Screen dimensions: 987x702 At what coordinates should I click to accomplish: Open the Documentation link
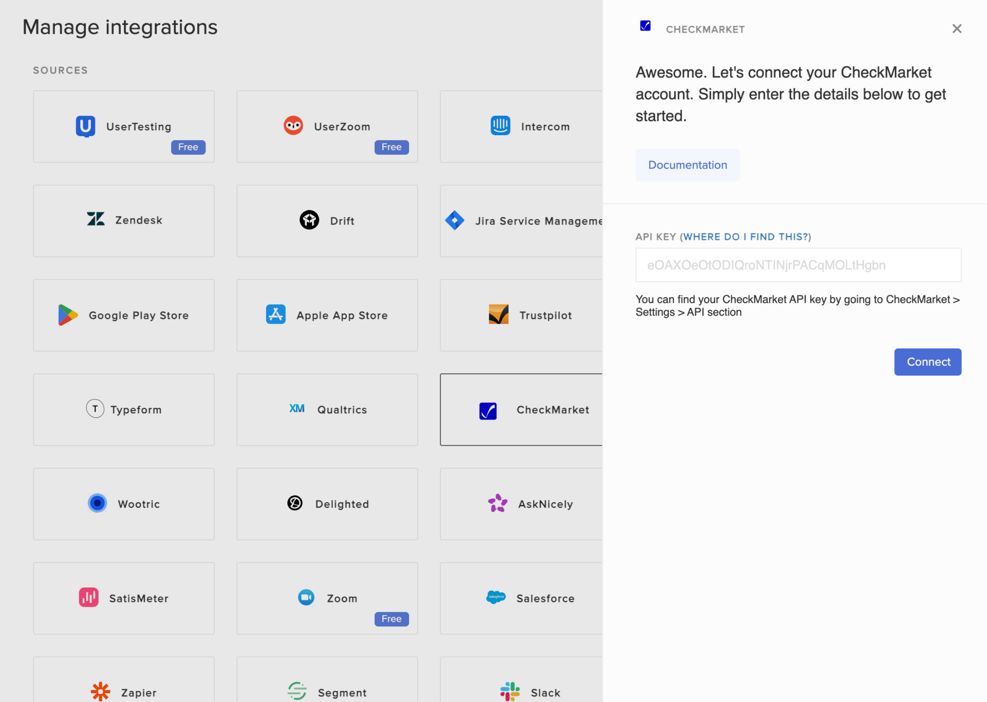coord(688,165)
